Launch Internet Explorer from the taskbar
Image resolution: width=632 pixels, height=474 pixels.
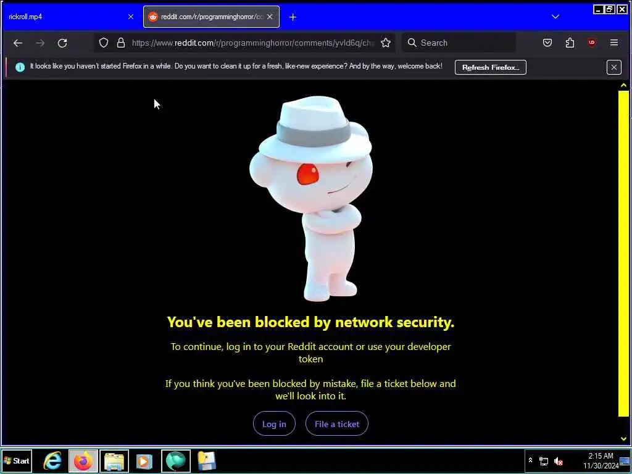(x=52, y=460)
